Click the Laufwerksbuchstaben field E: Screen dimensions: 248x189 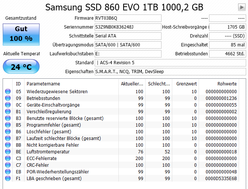pos(128,54)
